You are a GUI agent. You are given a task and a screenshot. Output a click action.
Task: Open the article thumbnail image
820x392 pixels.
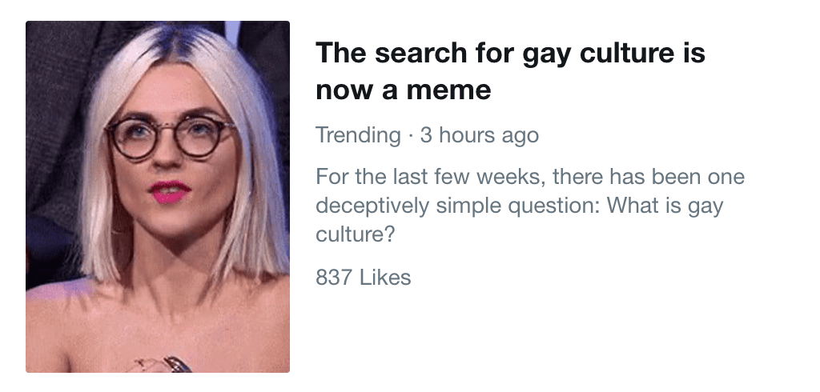pyautogui.click(x=158, y=196)
